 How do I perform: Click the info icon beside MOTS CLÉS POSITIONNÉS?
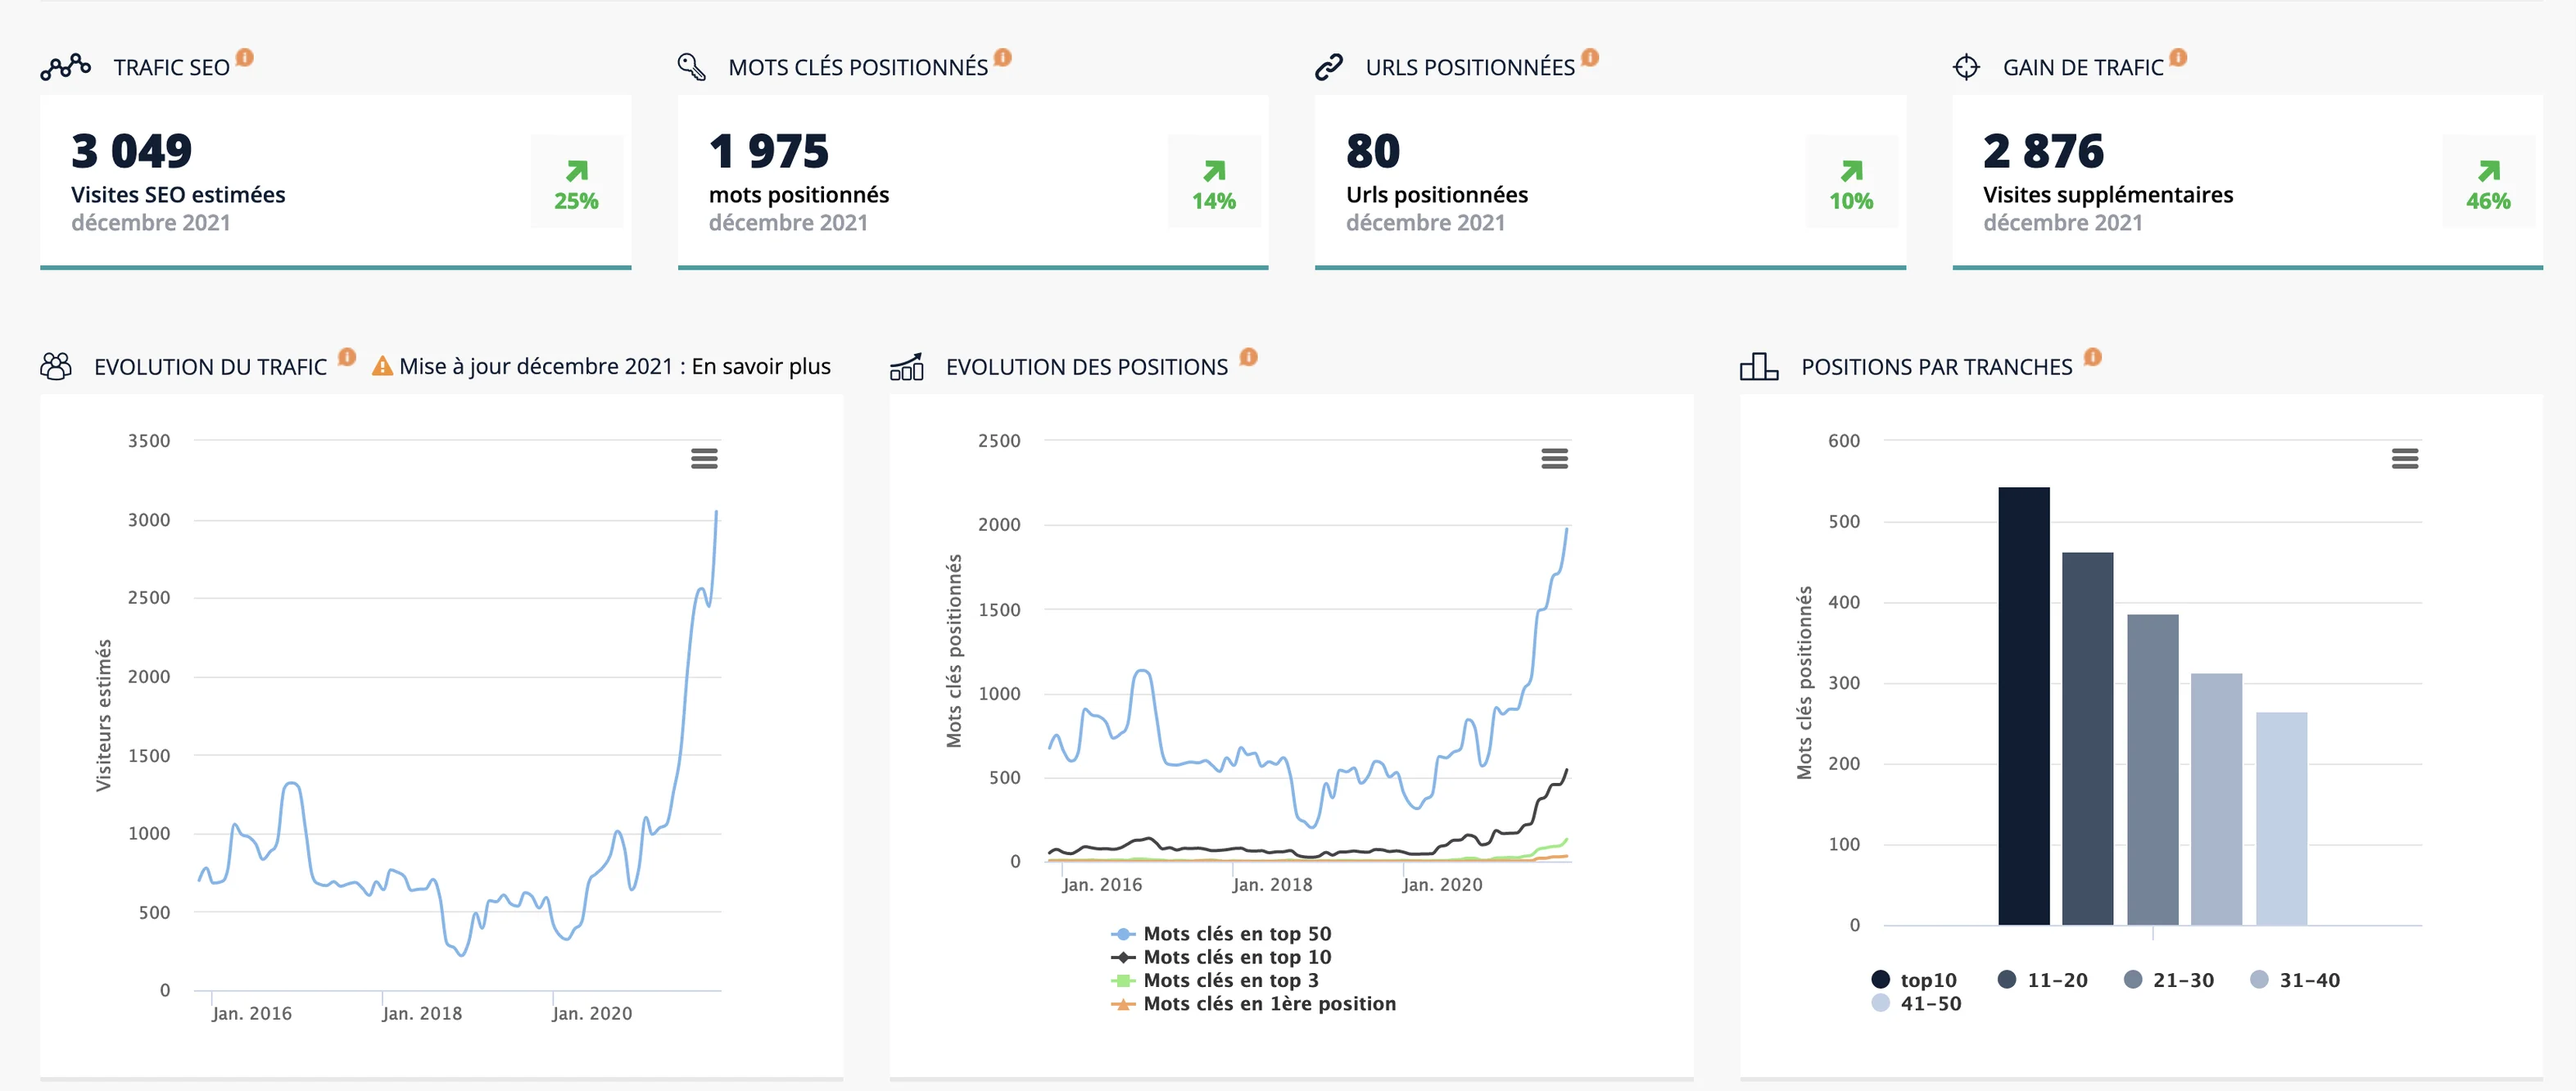click(1002, 57)
